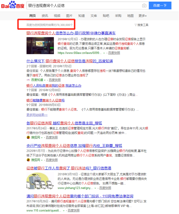This screenshot has width=179, height=214.
Task: Expand dropdown arrow beside 百度知道 source
Action: click(x=45, y=80)
